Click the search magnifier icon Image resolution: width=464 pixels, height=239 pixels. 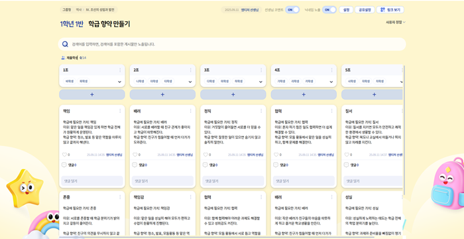pos(65,44)
